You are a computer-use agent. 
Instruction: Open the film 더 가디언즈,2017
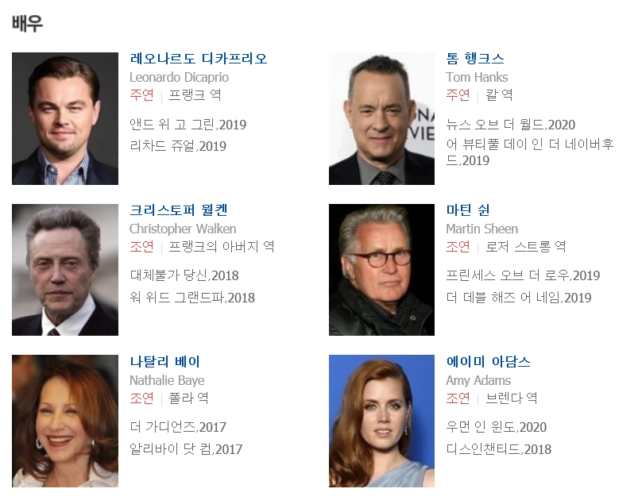(178, 427)
